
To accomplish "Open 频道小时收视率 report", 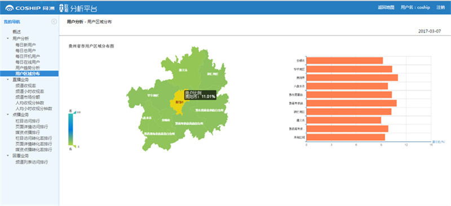I will (x=30, y=91).
